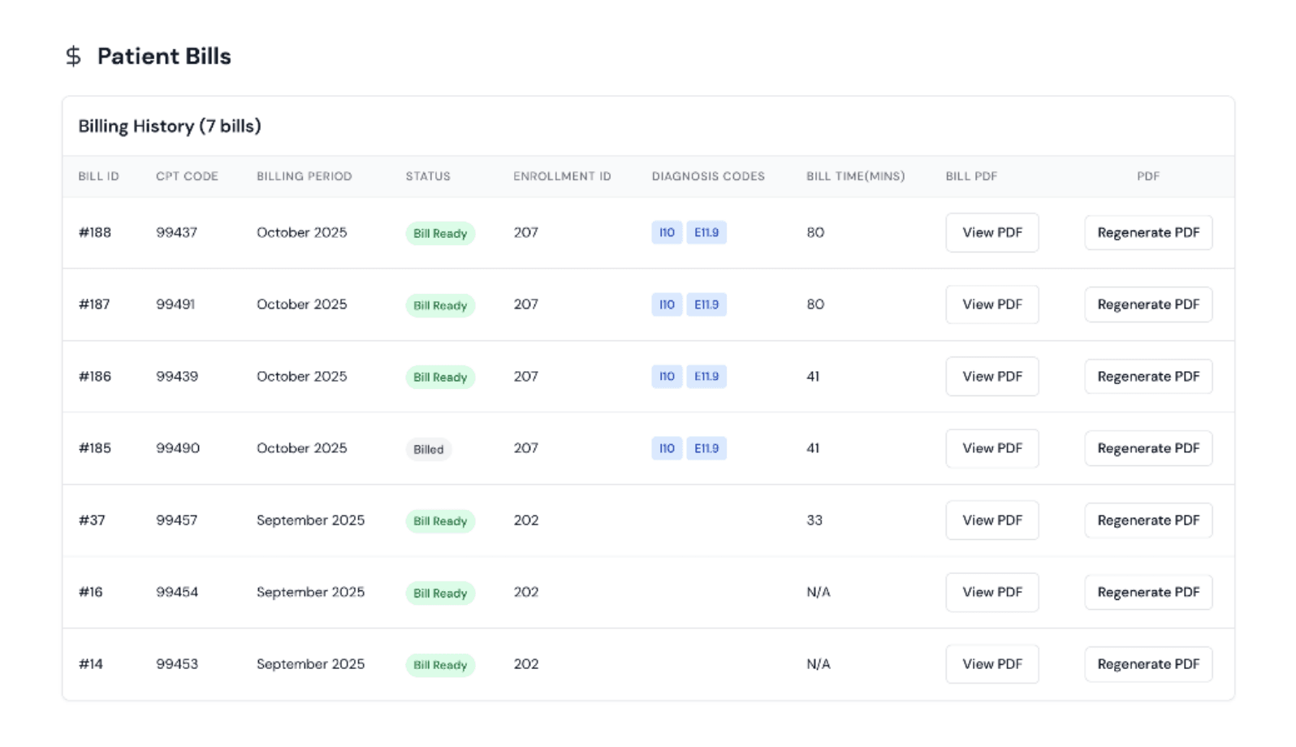Click the Billing History (7 bills) heading

(170, 127)
